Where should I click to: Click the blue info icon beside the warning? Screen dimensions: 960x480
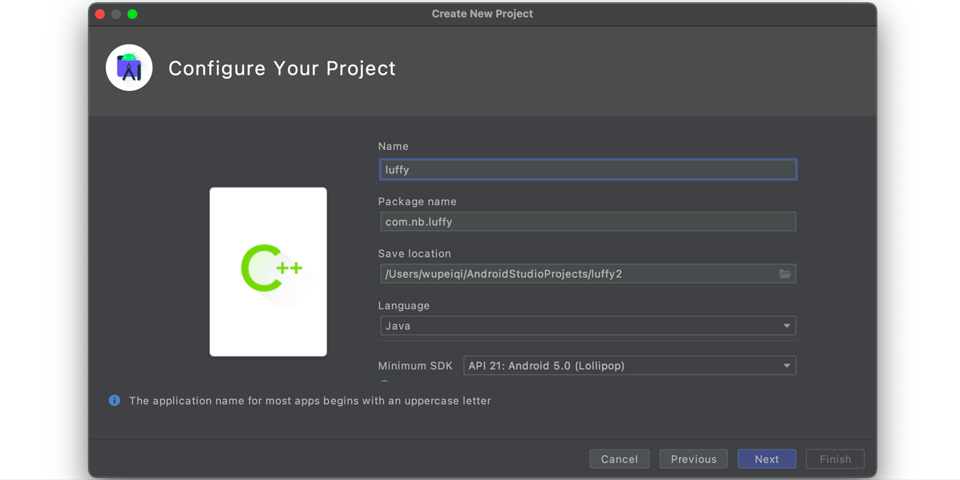coord(114,400)
